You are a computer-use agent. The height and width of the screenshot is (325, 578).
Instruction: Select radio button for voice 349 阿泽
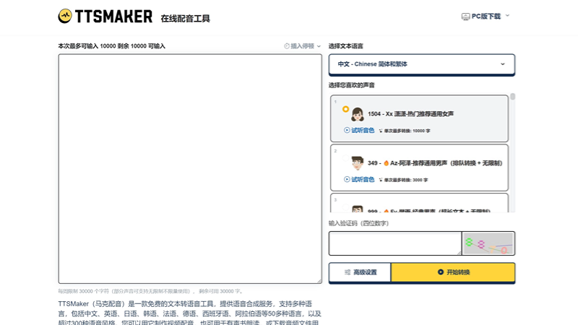pos(345,158)
